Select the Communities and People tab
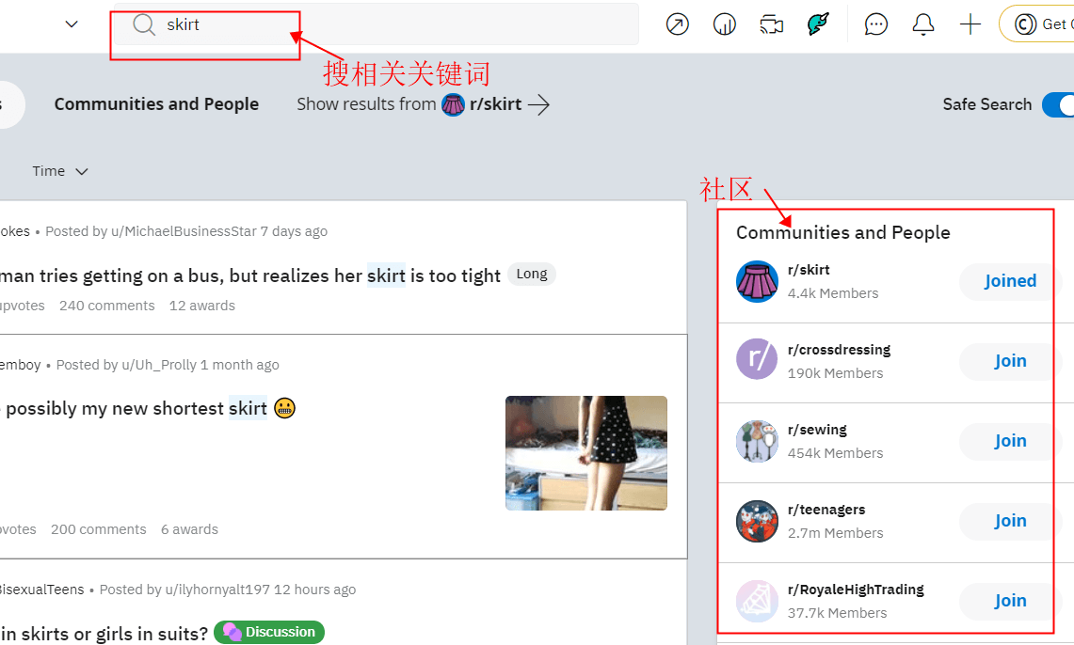 (x=156, y=104)
